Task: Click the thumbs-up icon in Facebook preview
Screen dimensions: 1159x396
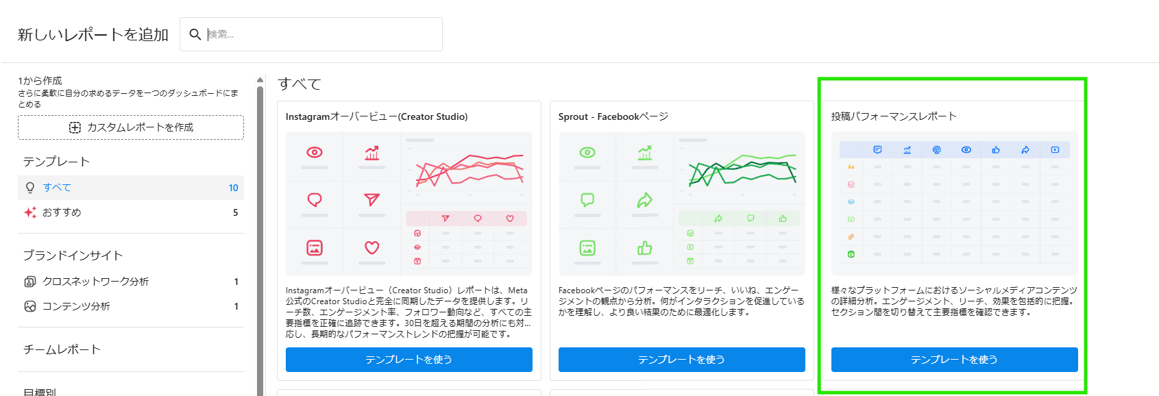Action: click(644, 248)
